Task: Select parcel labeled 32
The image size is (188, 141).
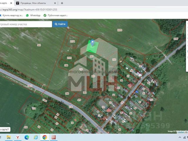Action: pyautogui.click(x=103, y=107)
